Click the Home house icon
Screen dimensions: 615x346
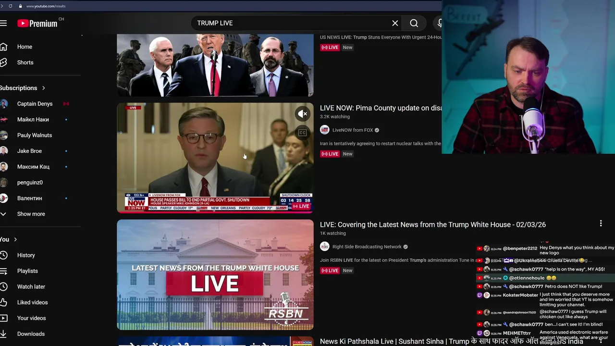(x=3, y=47)
